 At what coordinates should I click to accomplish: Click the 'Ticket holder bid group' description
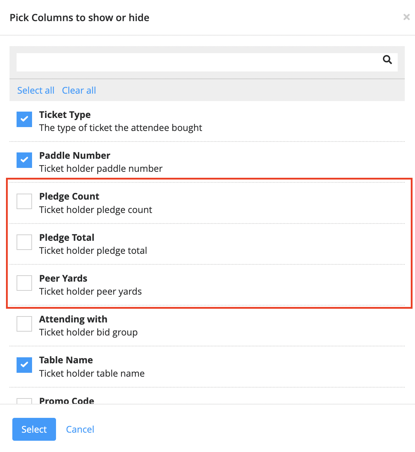[x=88, y=332]
